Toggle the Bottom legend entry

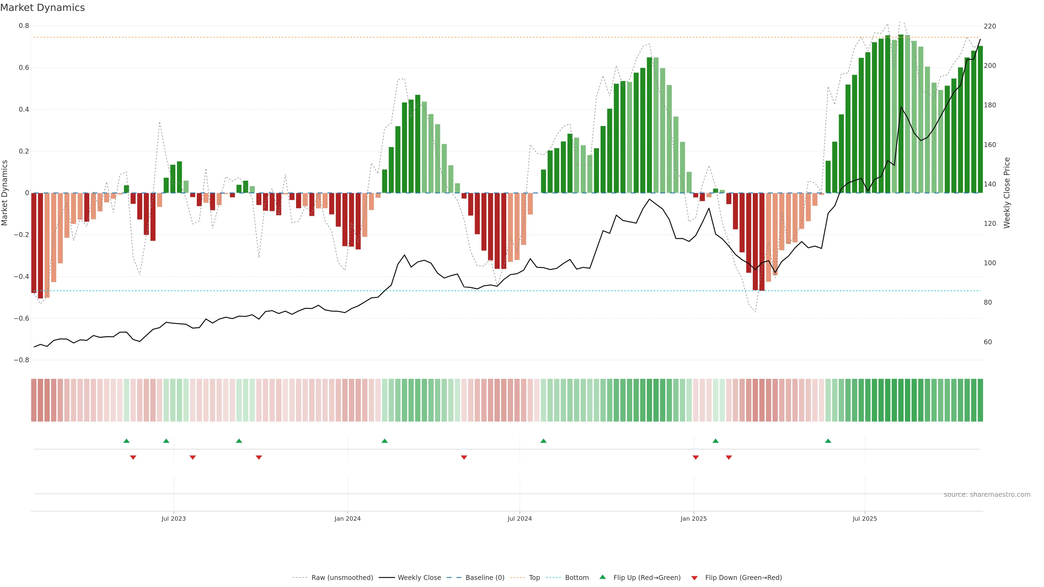click(577, 578)
